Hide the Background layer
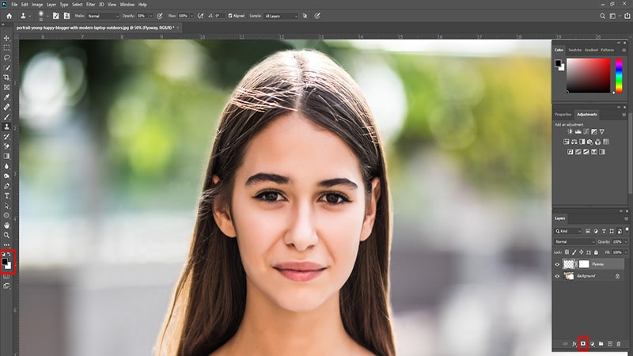Viewport: 633px width, 356px height. tap(557, 276)
